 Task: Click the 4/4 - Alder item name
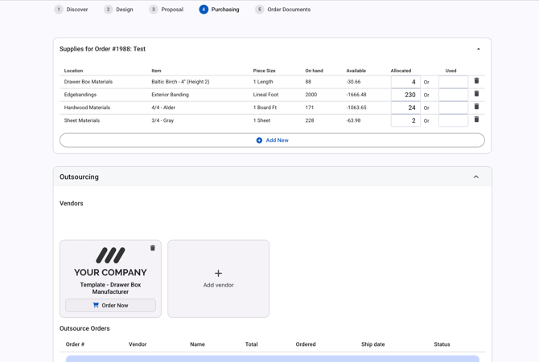coord(163,108)
